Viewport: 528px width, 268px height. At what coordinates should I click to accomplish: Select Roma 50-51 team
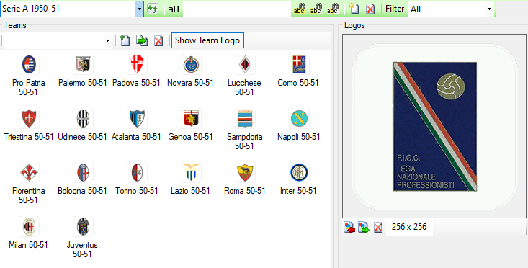pos(244,179)
